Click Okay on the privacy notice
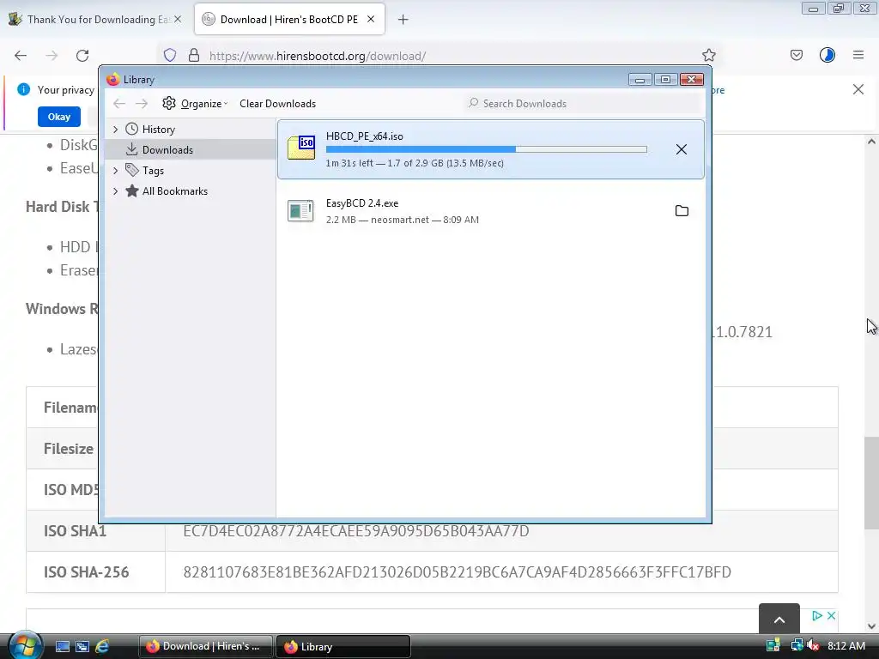879x659 pixels. click(x=59, y=117)
